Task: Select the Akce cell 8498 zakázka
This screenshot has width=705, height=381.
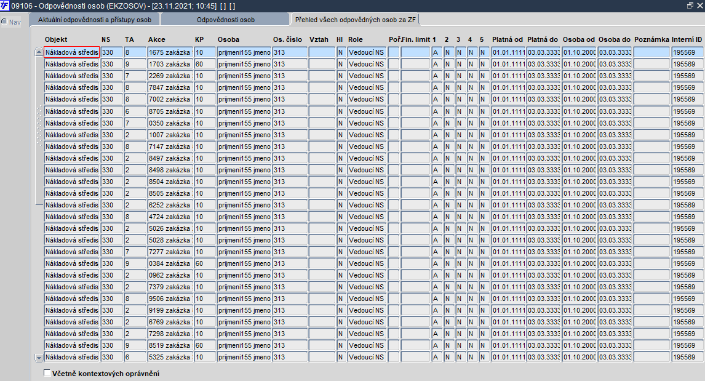Action: (170, 170)
